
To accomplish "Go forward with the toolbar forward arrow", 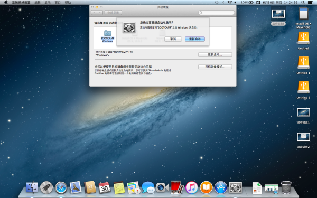I will tap(100, 13).
